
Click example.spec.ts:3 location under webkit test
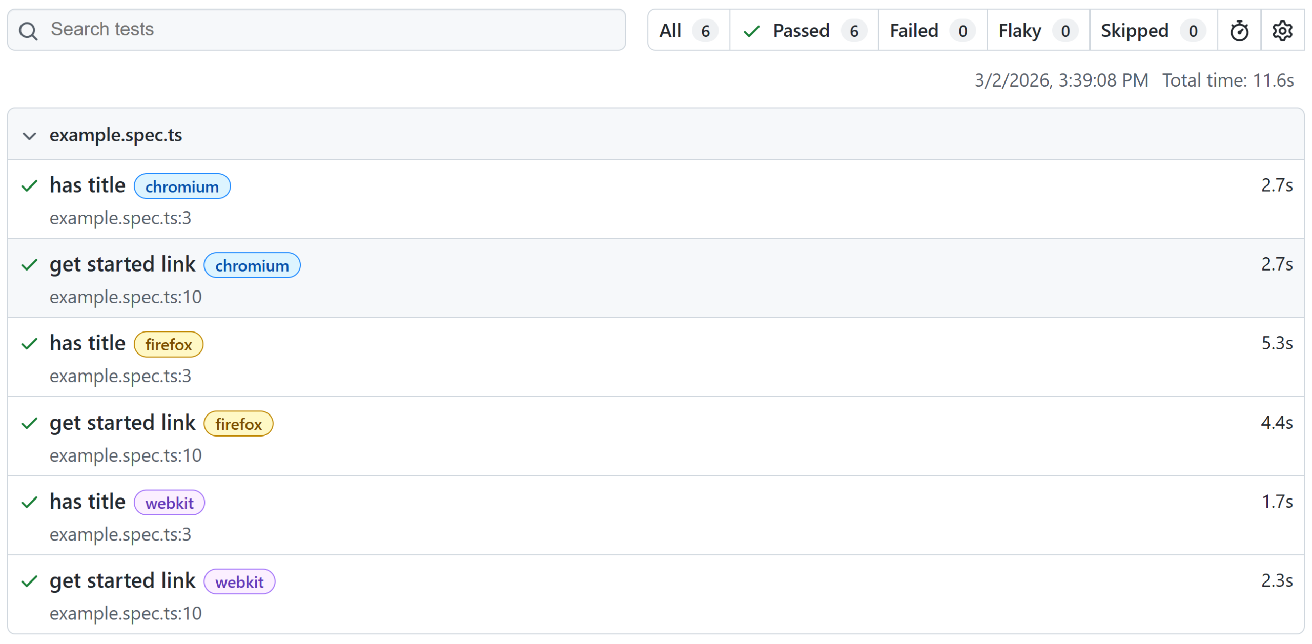[x=120, y=534]
